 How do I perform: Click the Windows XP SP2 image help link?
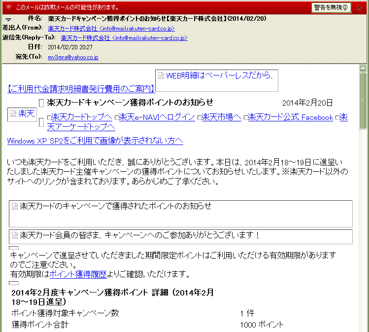tap(95, 141)
